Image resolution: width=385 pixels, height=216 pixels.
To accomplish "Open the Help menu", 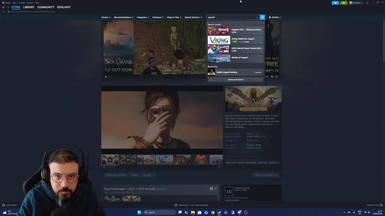I will (x=37, y=3).
